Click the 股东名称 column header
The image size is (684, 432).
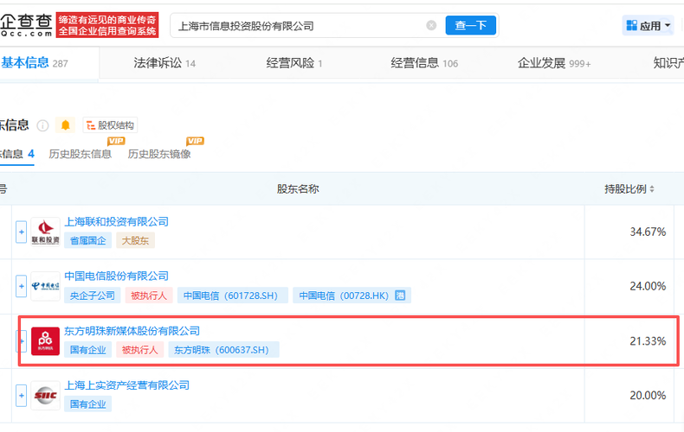pyautogui.click(x=298, y=189)
